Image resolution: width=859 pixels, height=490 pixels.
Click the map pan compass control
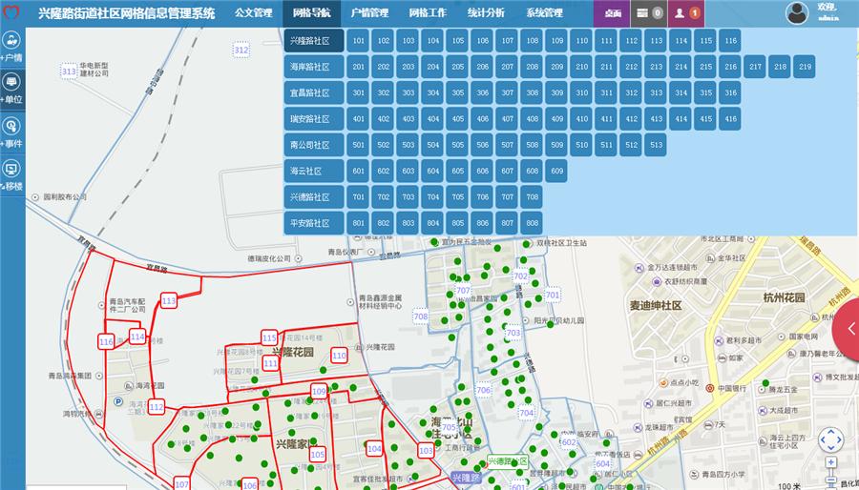[x=830, y=439]
